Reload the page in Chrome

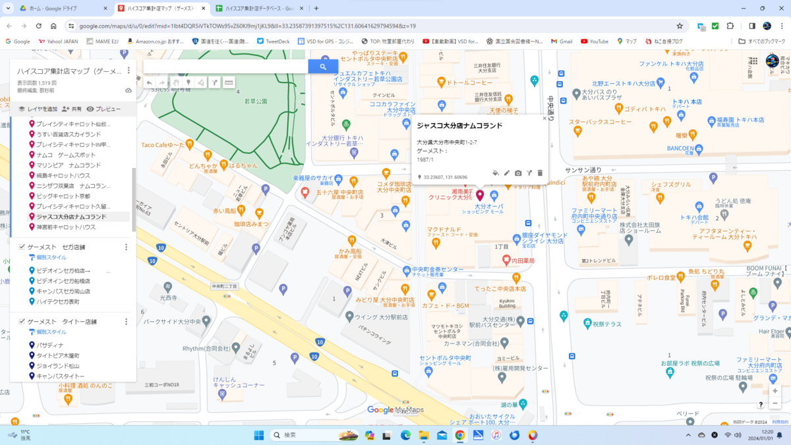point(39,26)
